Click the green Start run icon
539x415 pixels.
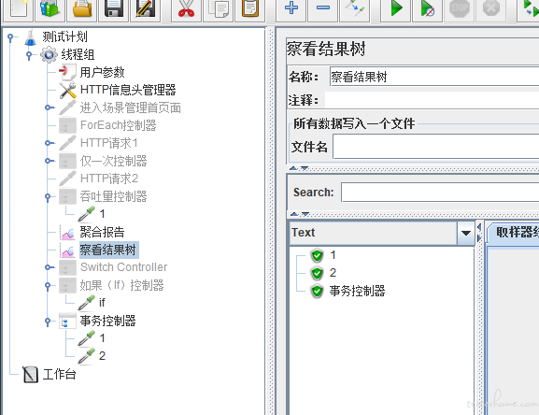[396, 9]
